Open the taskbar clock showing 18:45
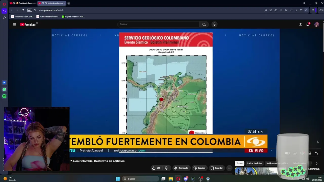This screenshot has width=324, height=182. tap(316, 179)
